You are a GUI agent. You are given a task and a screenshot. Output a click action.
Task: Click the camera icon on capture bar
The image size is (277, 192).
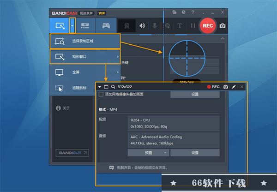226,87
